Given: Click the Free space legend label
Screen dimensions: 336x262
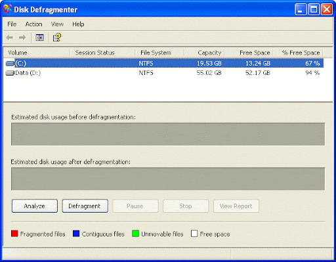Looking at the screenshot, I should click(x=215, y=234).
